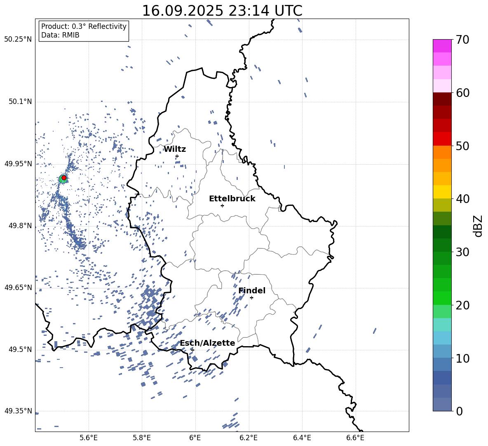The image size is (488, 446).
Task: Click the 0 value on colorbar
Action: pyautogui.click(x=459, y=411)
